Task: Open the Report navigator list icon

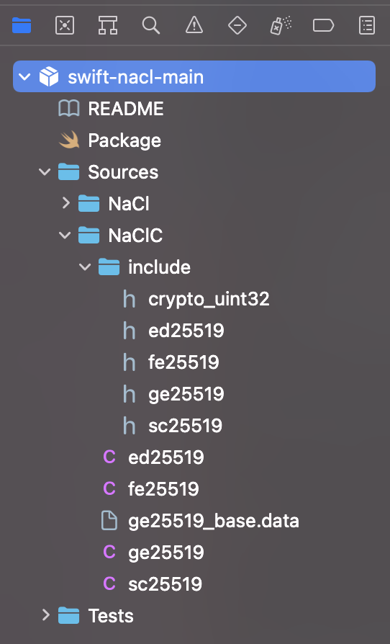Action: [x=367, y=25]
